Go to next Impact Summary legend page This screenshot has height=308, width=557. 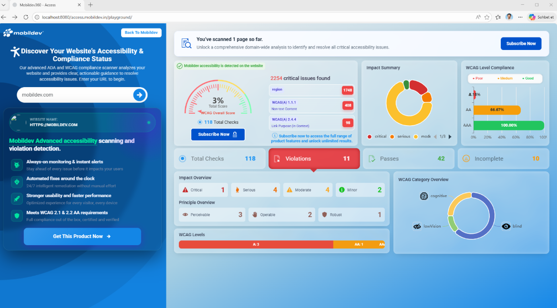click(450, 137)
